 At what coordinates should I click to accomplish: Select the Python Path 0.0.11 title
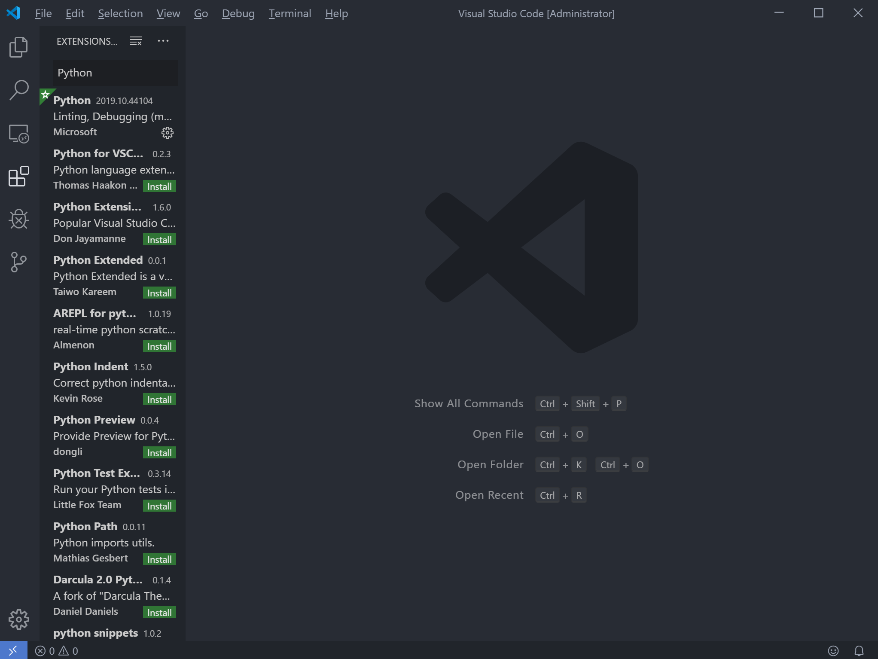85,526
